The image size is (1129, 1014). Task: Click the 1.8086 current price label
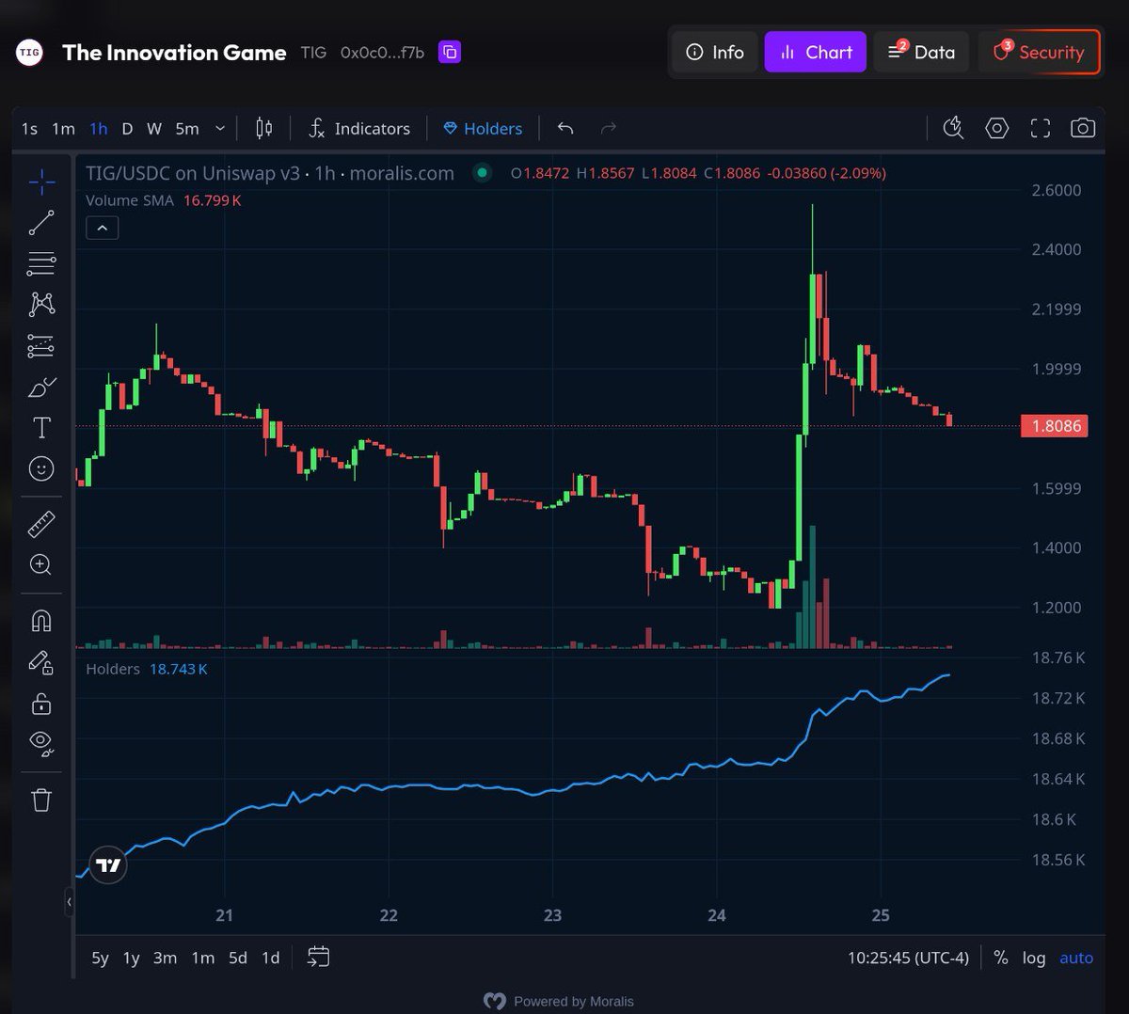(x=1055, y=426)
